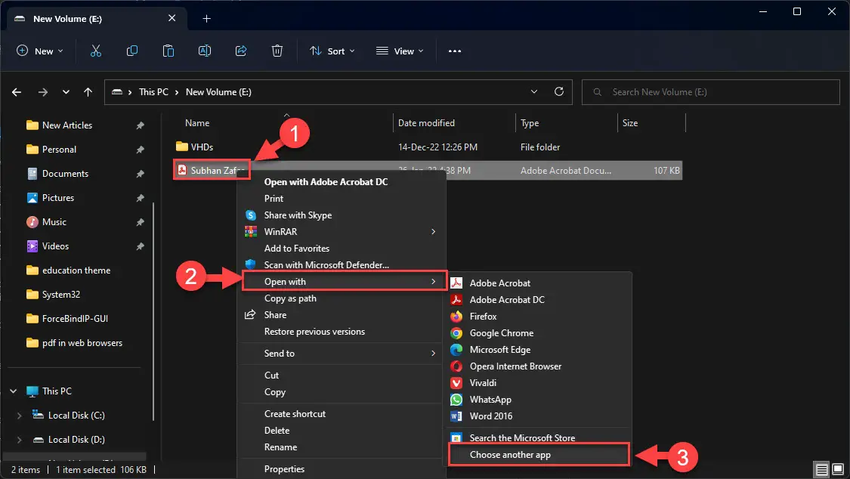
Task: Go forward with the right arrow
Action: (43, 92)
